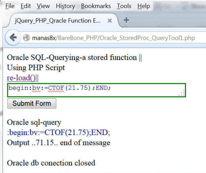Viewport: 206px width, 173px height.
Task: Click the Submit Form button
Action: [x=32, y=103]
